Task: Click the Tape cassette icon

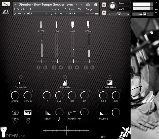Action: click(28, 113)
